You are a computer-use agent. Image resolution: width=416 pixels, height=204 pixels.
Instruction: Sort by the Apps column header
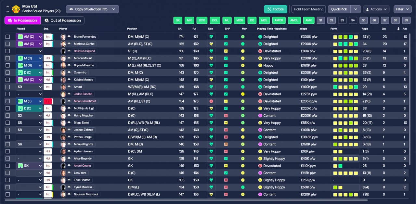pyautogui.click(x=365, y=29)
